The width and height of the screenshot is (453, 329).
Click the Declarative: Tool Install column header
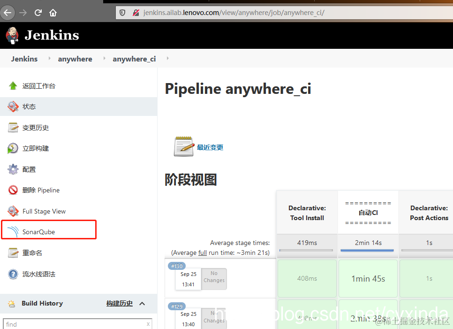click(x=307, y=213)
